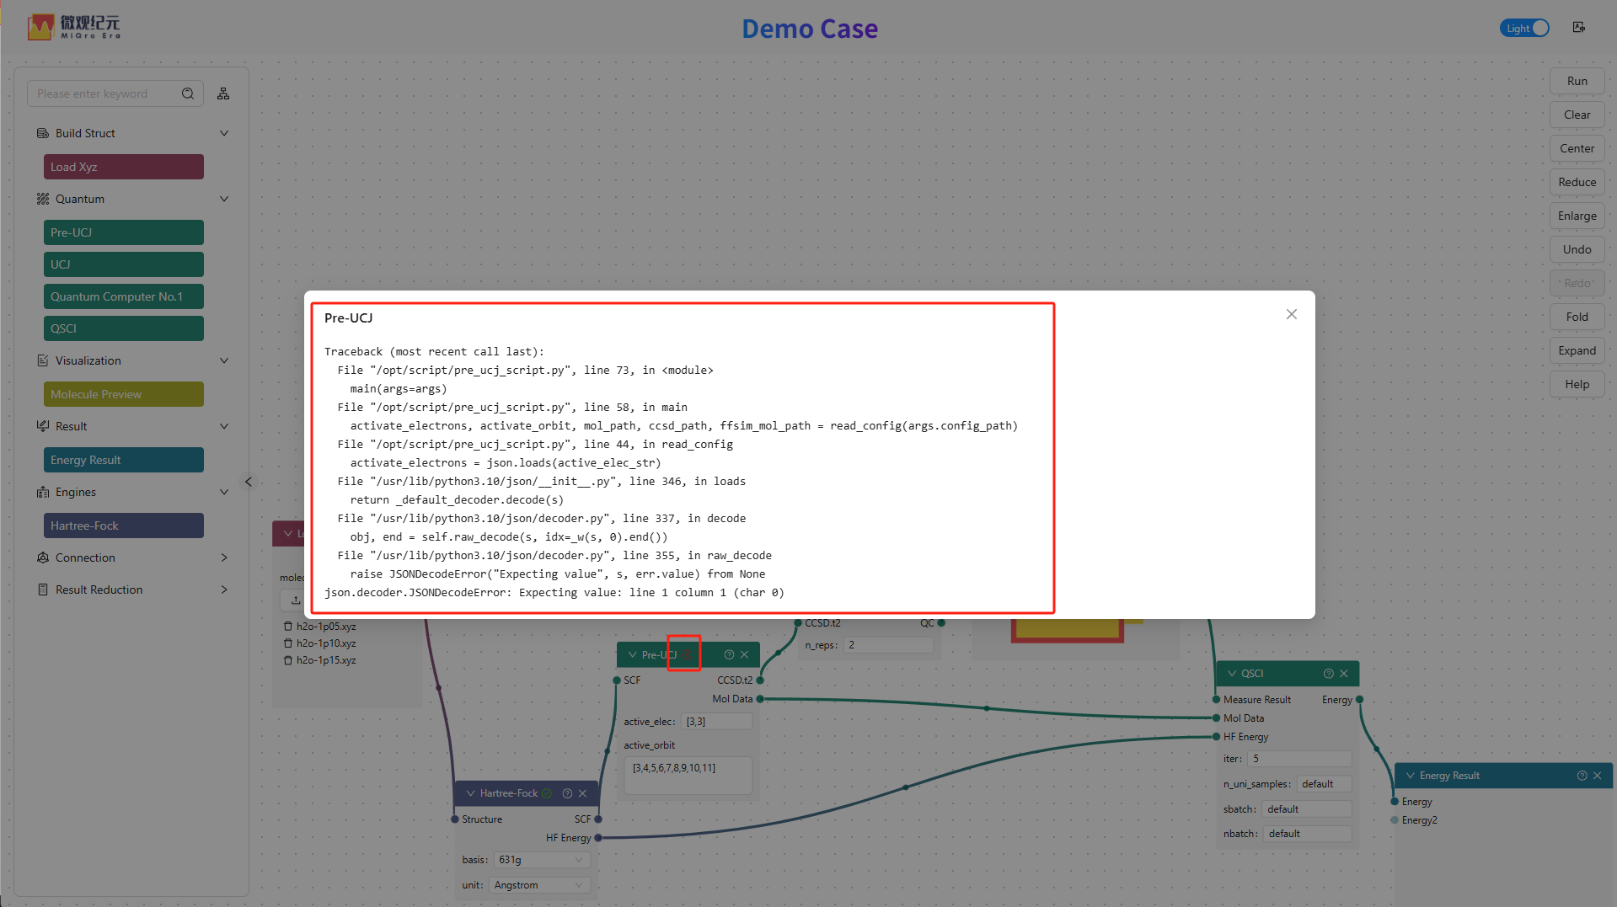
Task: Remove the Pre-UCJ node from canvas
Action: [744, 654]
